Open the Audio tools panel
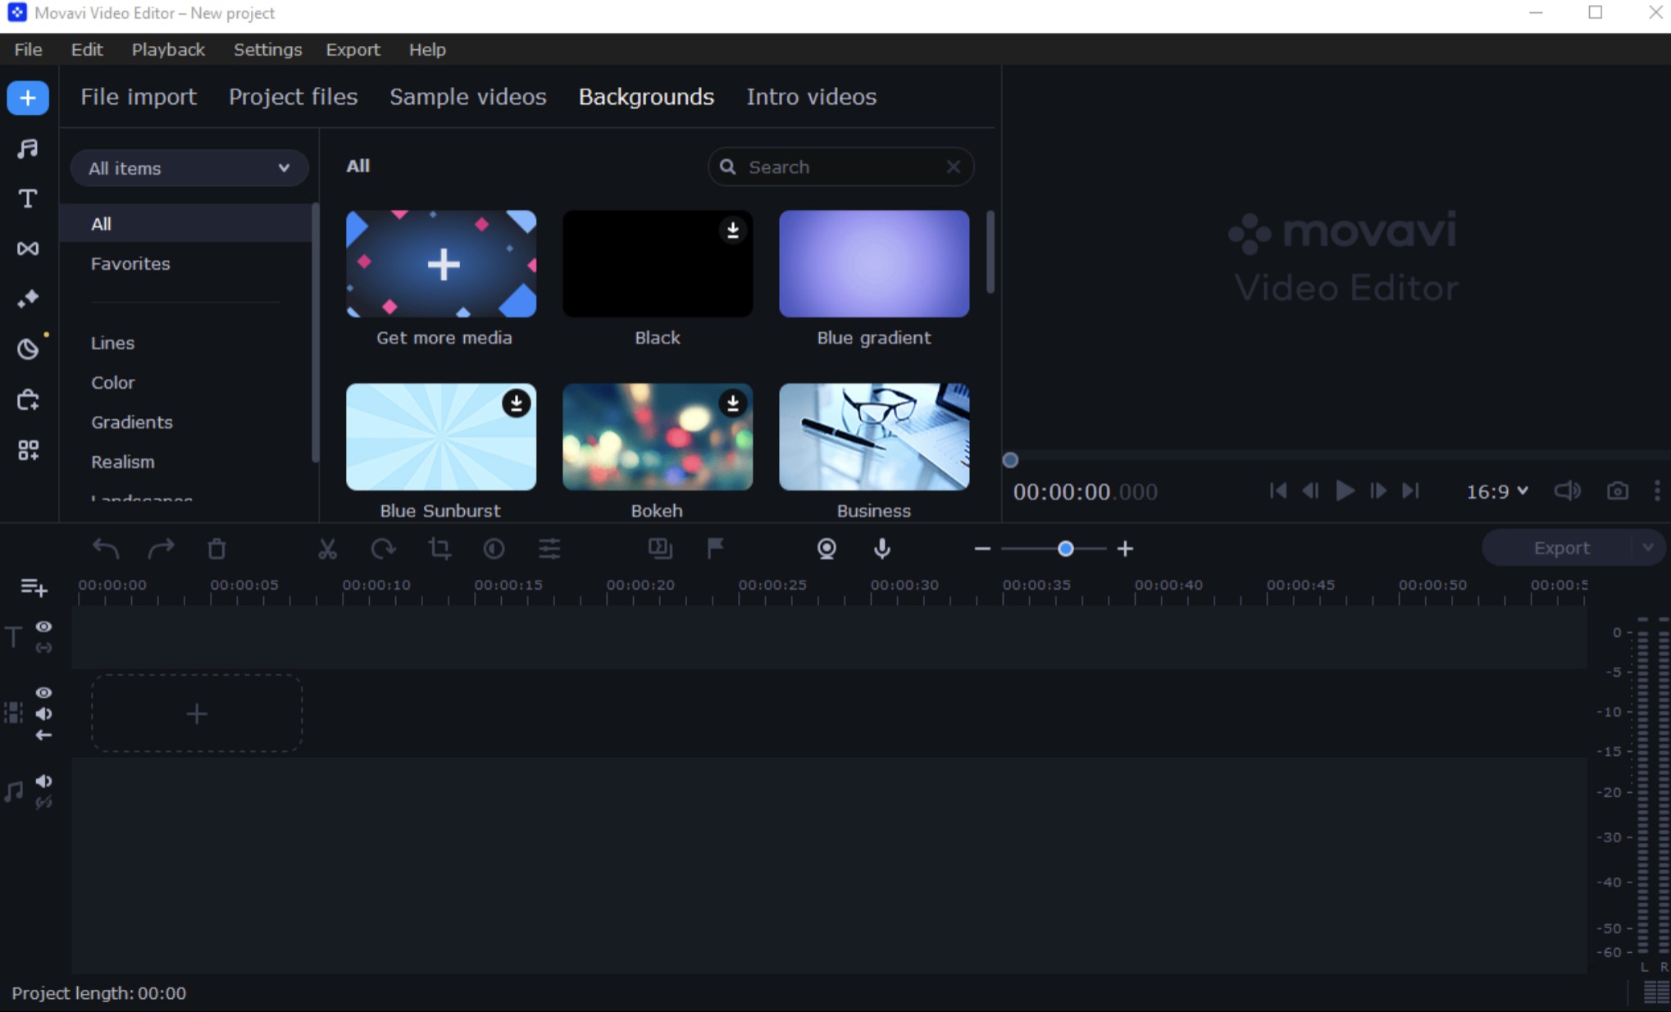The height and width of the screenshot is (1012, 1671). point(27,148)
